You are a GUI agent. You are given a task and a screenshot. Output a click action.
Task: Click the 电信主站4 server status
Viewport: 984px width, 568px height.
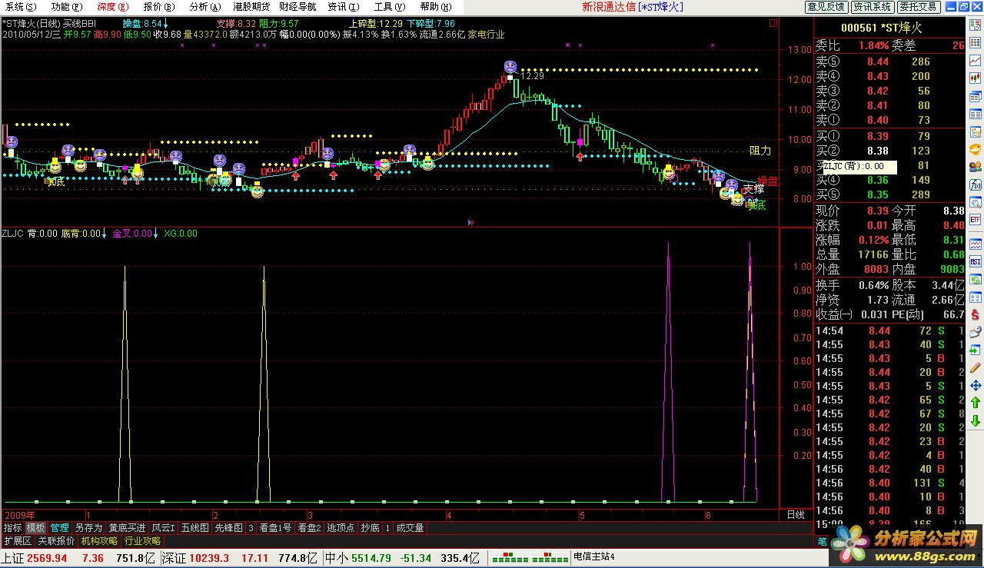point(594,557)
